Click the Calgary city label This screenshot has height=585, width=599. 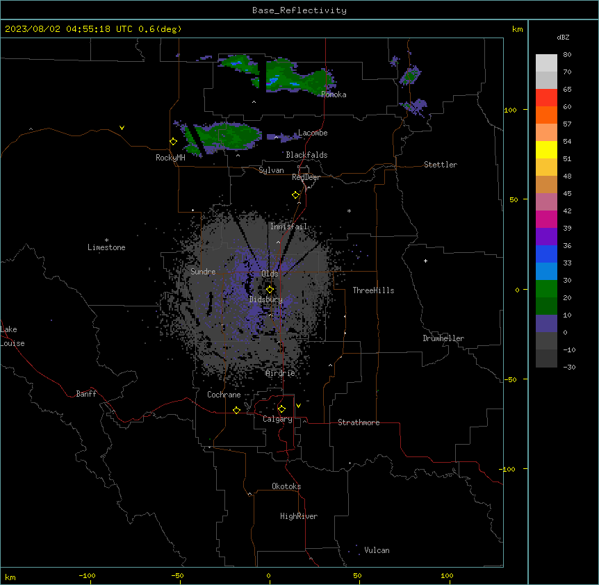(x=277, y=419)
